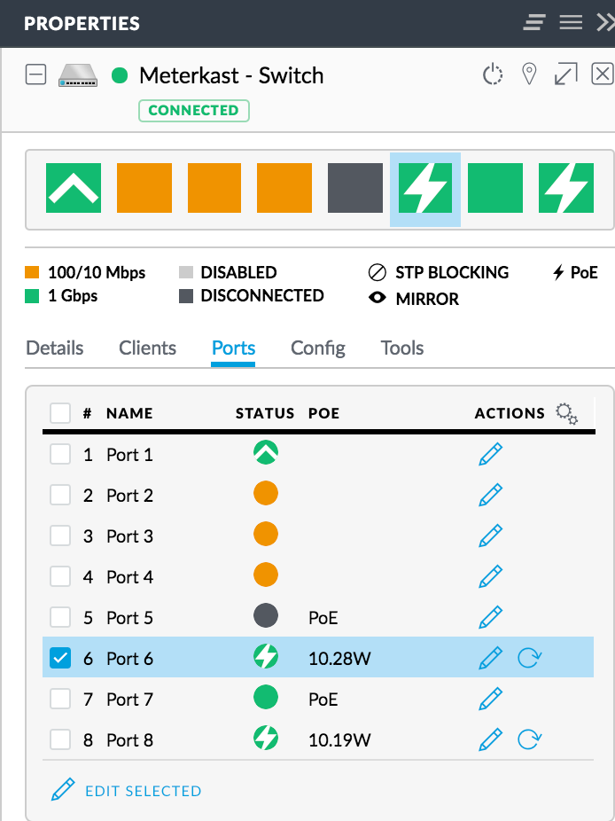615x821 pixels.
Task: Check the Port 3 checkbox
Action: [60, 536]
